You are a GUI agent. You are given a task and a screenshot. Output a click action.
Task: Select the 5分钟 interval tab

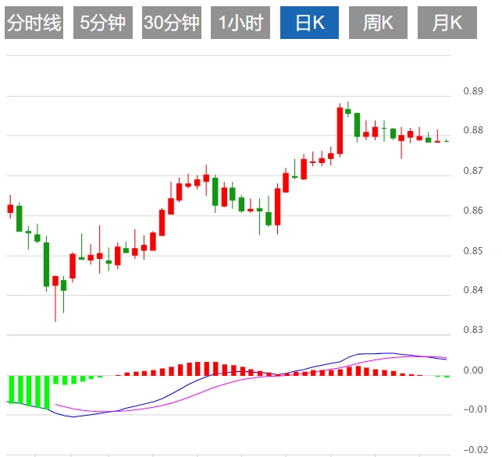[103, 23]
